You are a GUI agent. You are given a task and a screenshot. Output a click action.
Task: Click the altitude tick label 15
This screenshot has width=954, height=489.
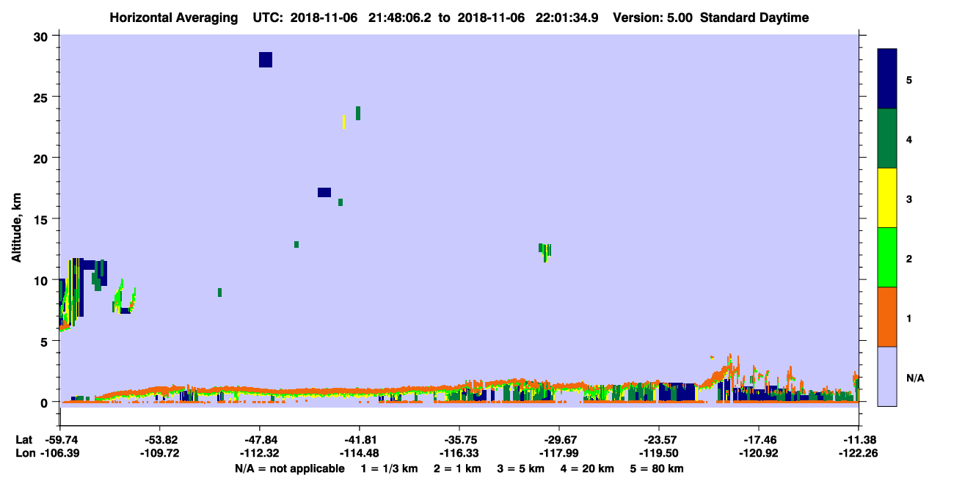pos(43,219)
